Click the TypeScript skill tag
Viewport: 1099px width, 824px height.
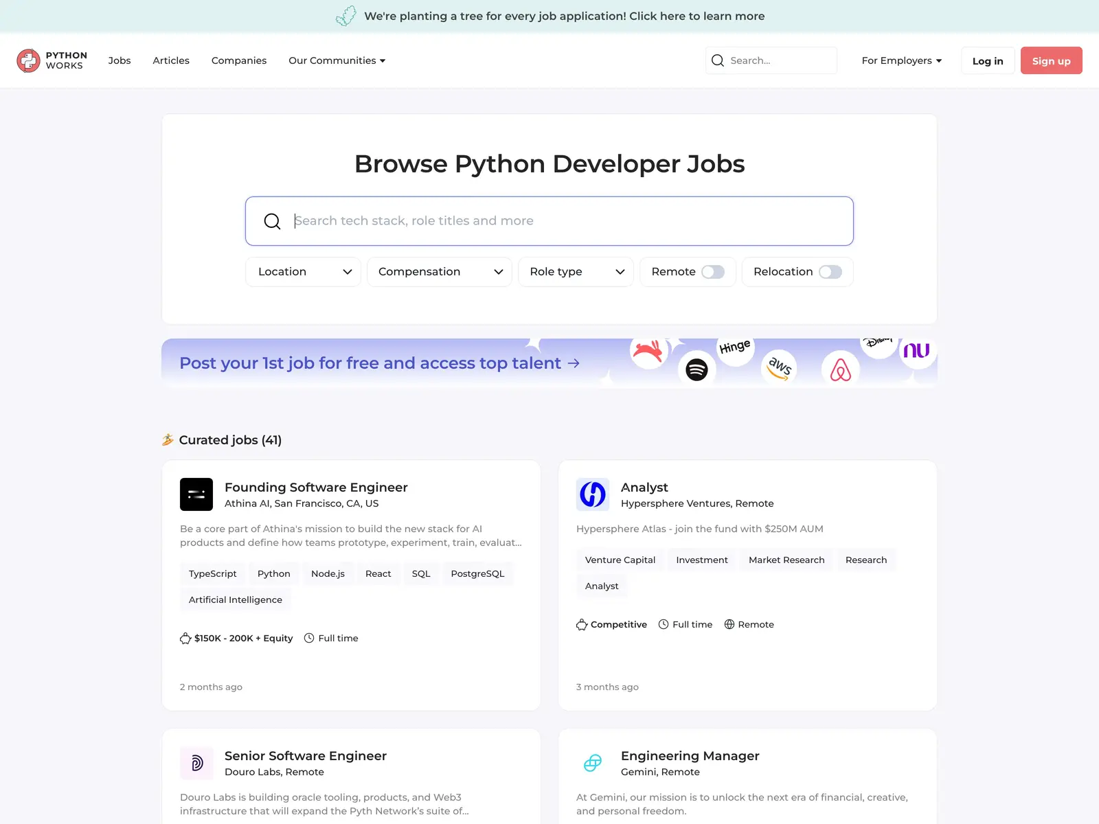tap(213, 573)
